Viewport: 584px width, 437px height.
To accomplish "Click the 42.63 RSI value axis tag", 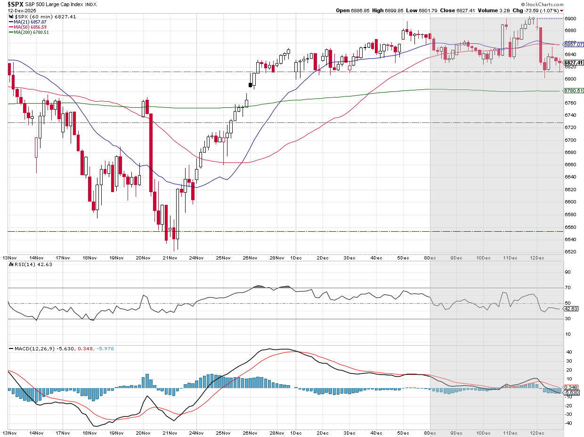I will pyautogui.click(x=571, y=309).
